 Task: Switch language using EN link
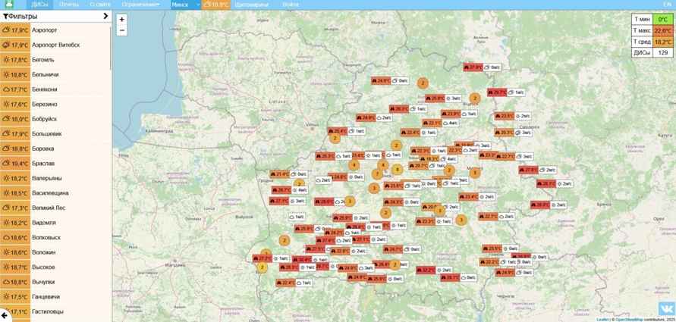[667, 5]
